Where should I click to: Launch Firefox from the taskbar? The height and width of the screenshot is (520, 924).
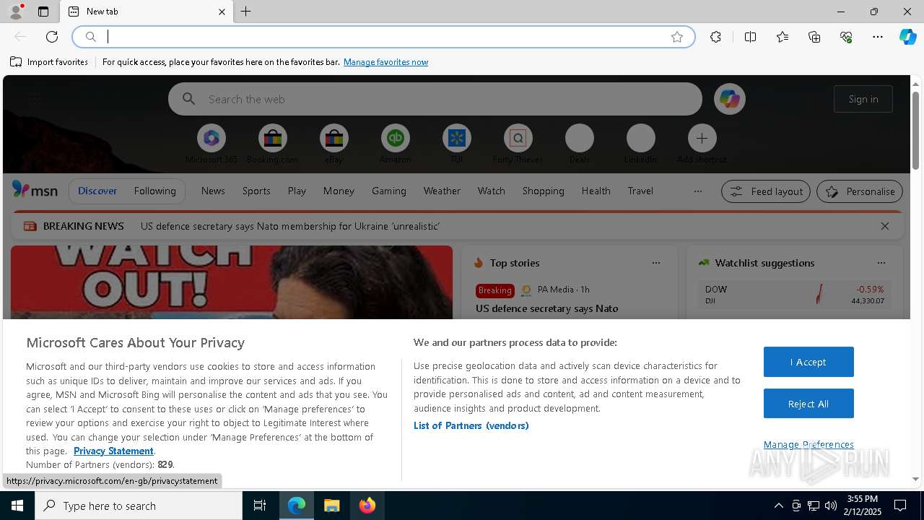(x=367, y=506)
